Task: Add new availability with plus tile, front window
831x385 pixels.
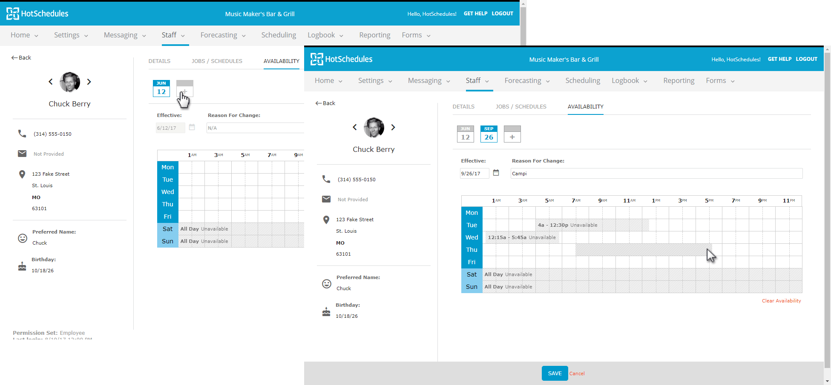Action: coord(512,134)
